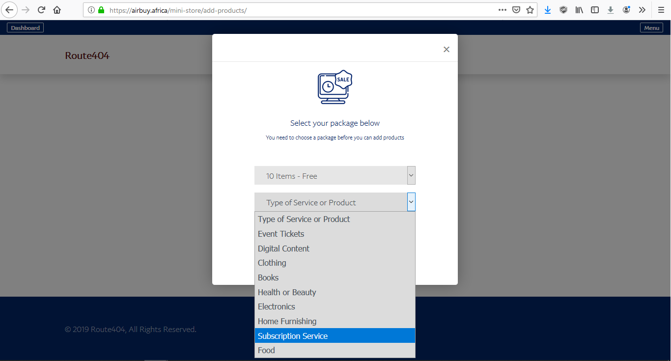671x361 pixels.
Task: Reload the current page
Action: point(42,10)
